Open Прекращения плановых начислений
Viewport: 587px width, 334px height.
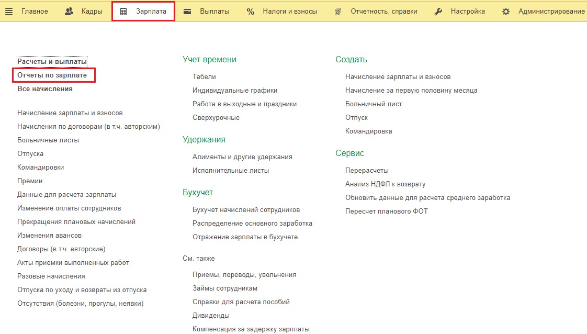pos(76,221)
